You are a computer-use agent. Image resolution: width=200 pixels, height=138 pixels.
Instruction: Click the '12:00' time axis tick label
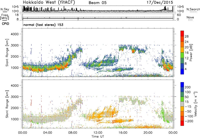click(98, 133)
